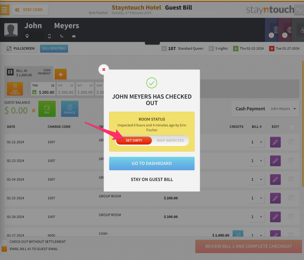Image resolution: width=304 pixels, height=260 pixels.
Task: Click the Add Charge button
Action: coord(15,89)
